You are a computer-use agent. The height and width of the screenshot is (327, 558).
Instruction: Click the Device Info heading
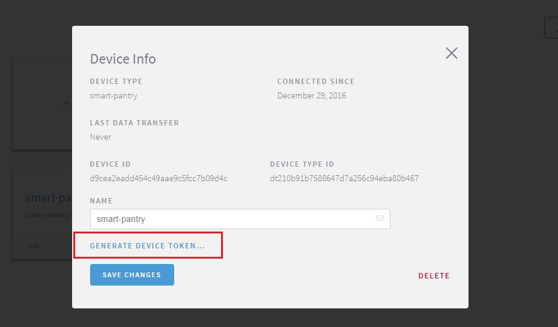coord(123,59)
